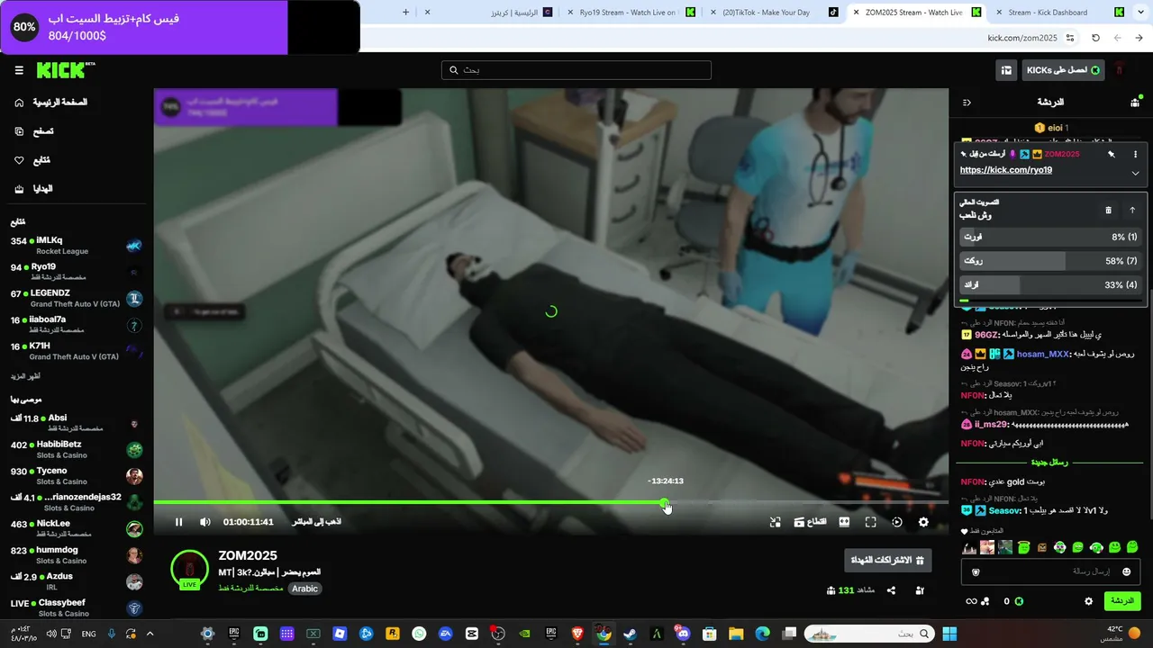Open Gifts in the sidebar

click(34, 189)
